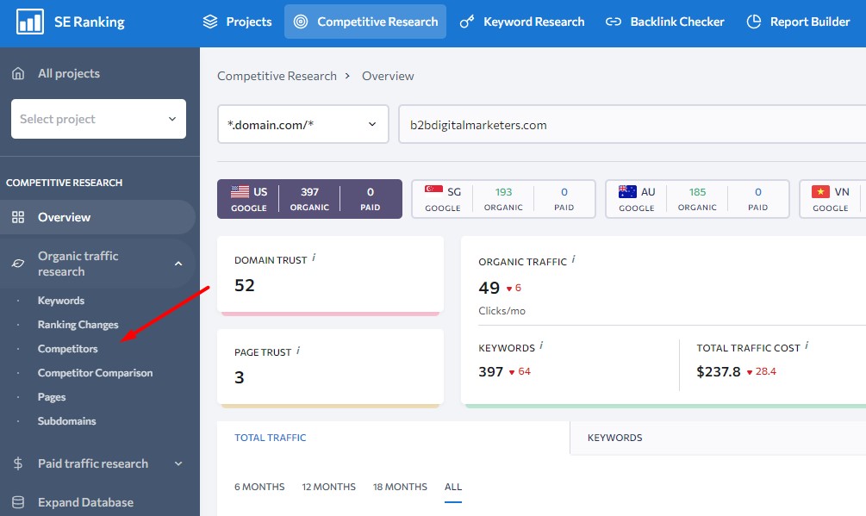This screenshot has height=516, width=866.
Task: Select the All time range
Action: pos(453,487)
